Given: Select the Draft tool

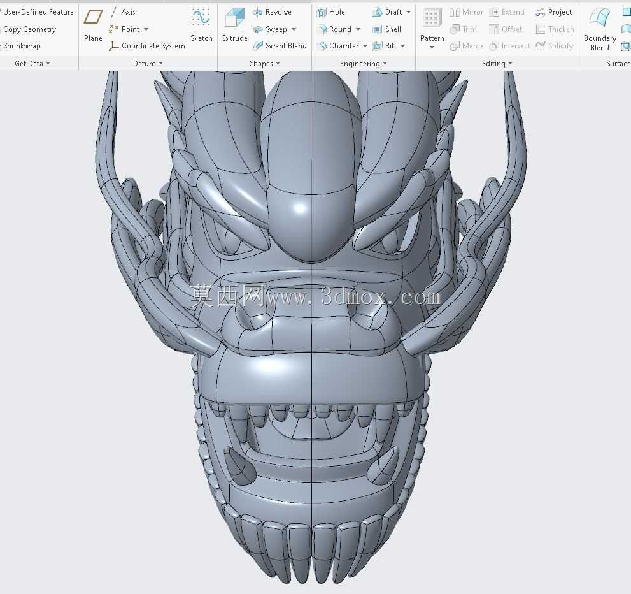Looking at the screenshot, I should pos(388,12).
